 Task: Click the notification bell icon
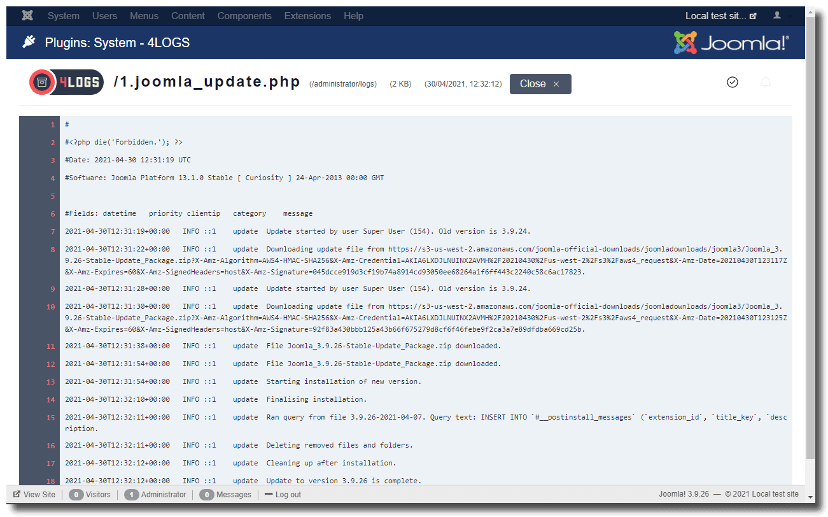click(x=766, y=82)
